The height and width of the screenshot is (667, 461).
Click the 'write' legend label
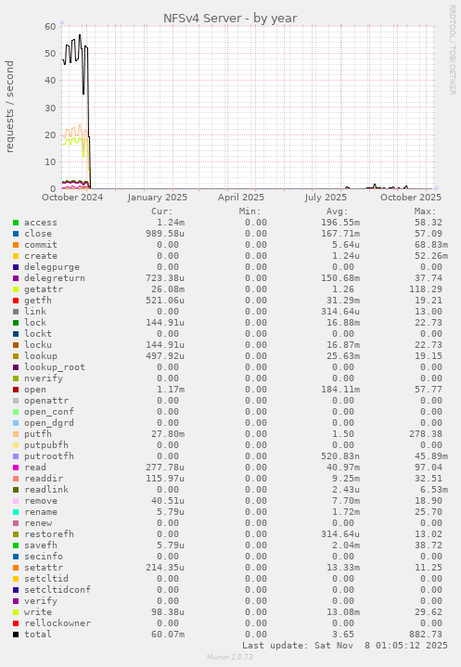point(38,612)
